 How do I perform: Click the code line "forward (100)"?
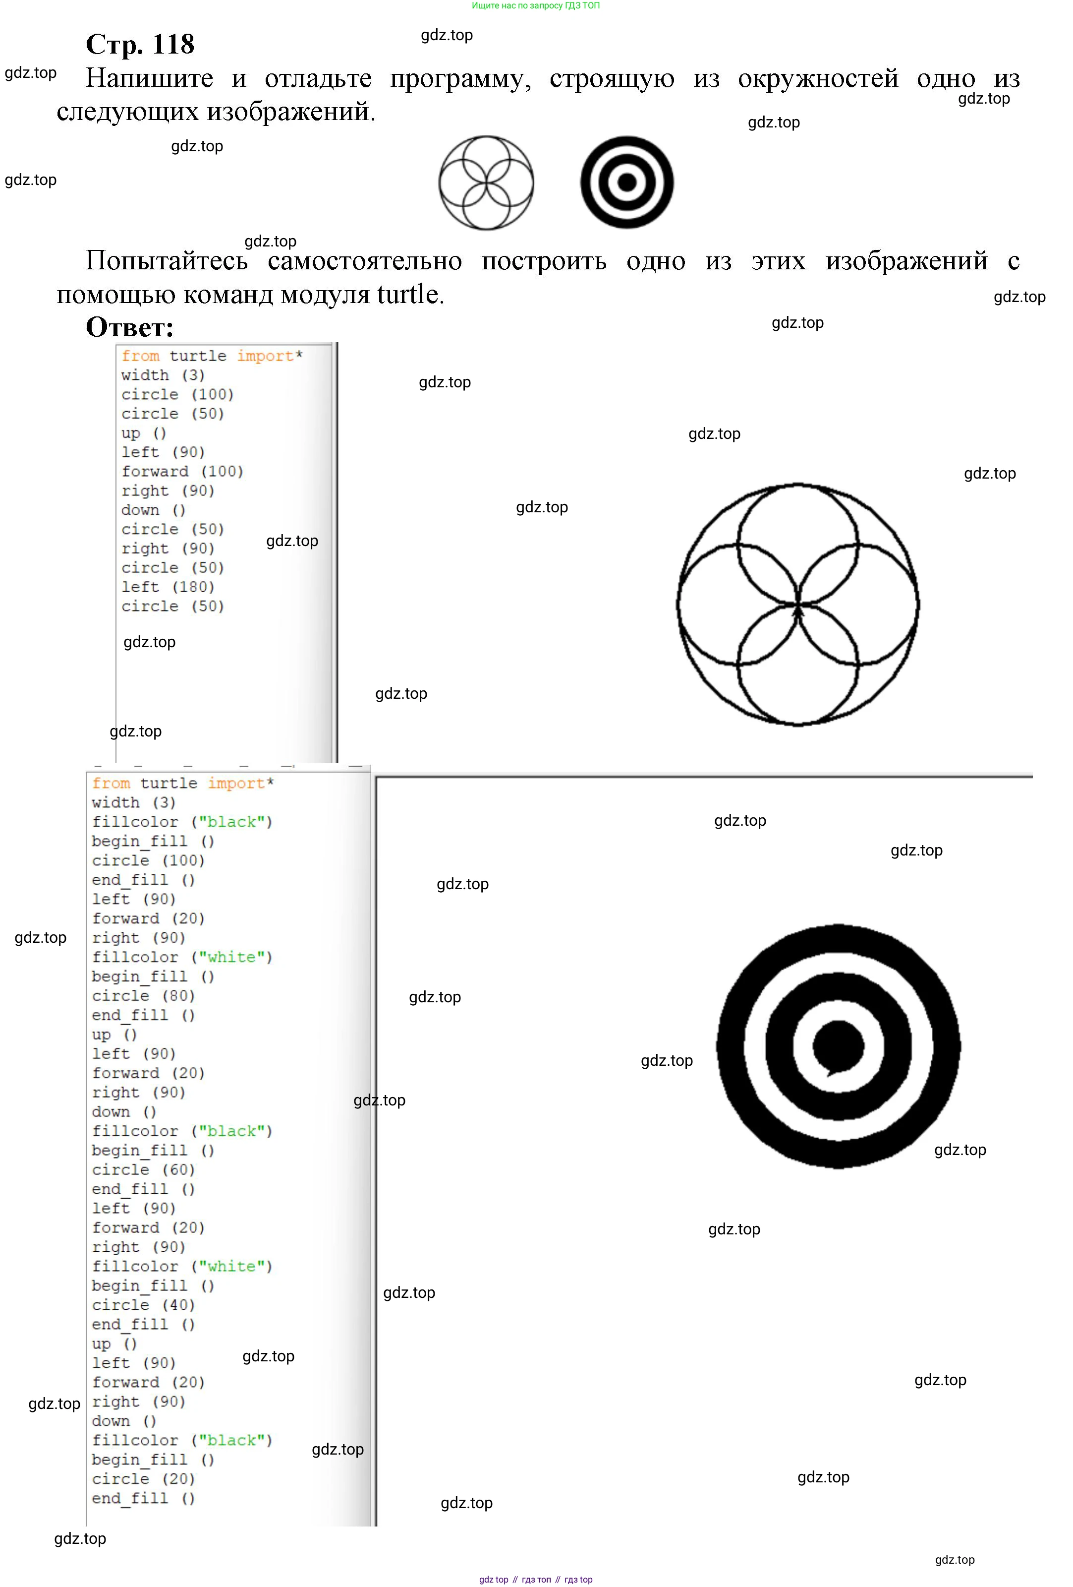[182, 471]
